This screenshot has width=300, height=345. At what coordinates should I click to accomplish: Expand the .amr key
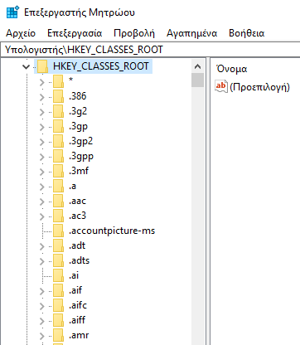click(x=41, y=336)
